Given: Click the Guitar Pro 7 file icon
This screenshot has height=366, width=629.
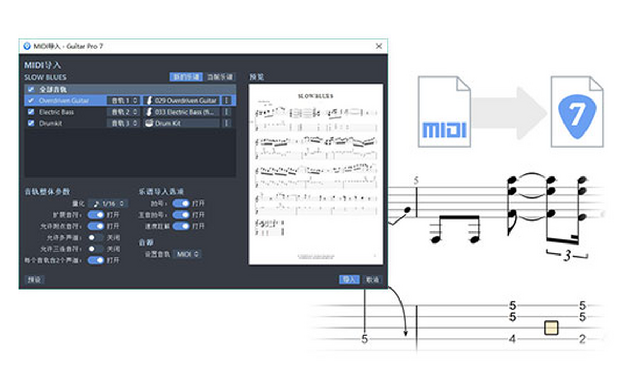Looking at the screenshot, I should [577, 112].
